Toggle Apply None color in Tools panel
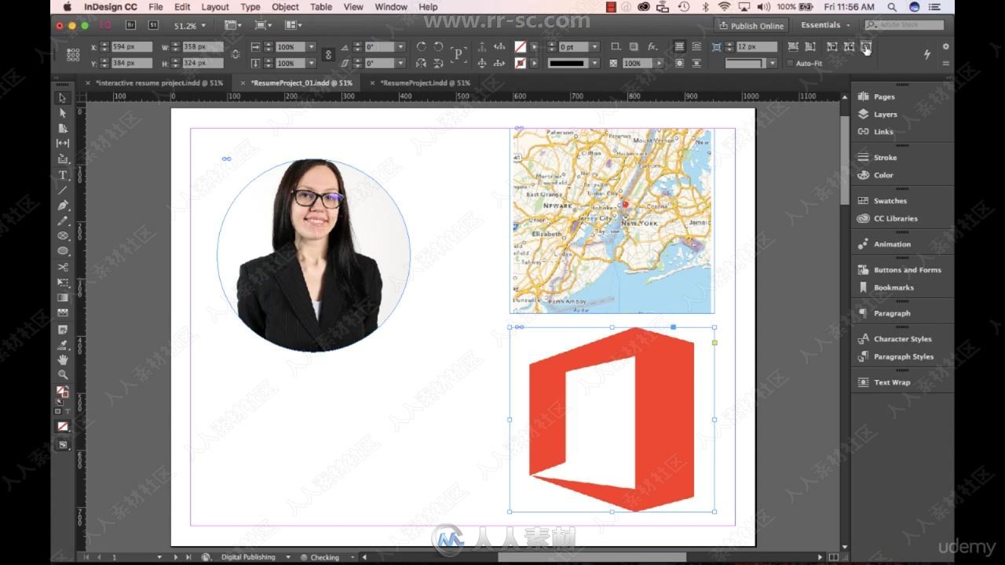 [63, 426]
